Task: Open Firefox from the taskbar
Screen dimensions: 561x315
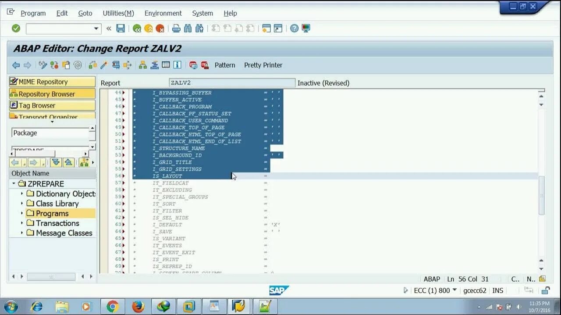Action: [138, 307]
